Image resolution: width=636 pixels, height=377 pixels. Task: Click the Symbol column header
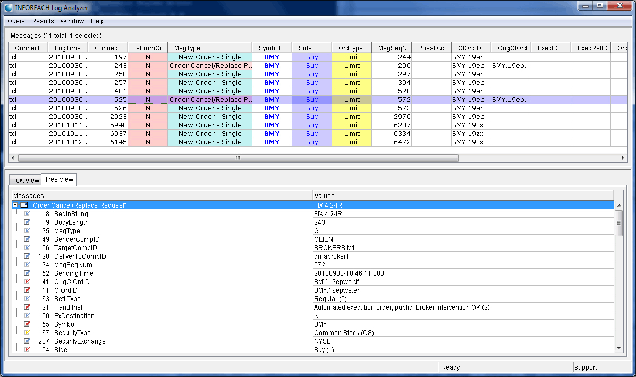point(272,48)
